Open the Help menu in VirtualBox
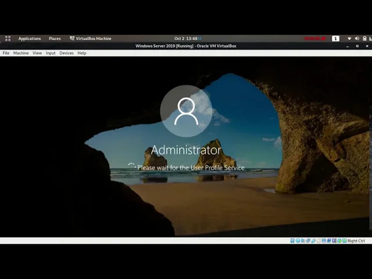The width and height of the screenshot is (372, 279). point(82,53)
